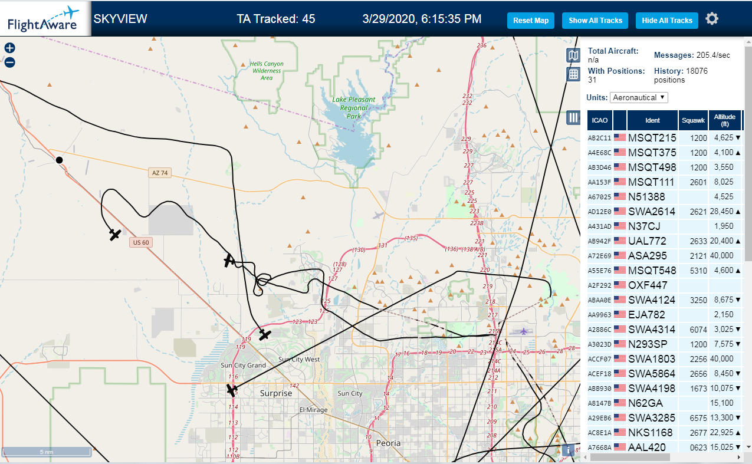Click the Surprise city label on map
This screenshot has height=464, width=752.
pos(276,393)
